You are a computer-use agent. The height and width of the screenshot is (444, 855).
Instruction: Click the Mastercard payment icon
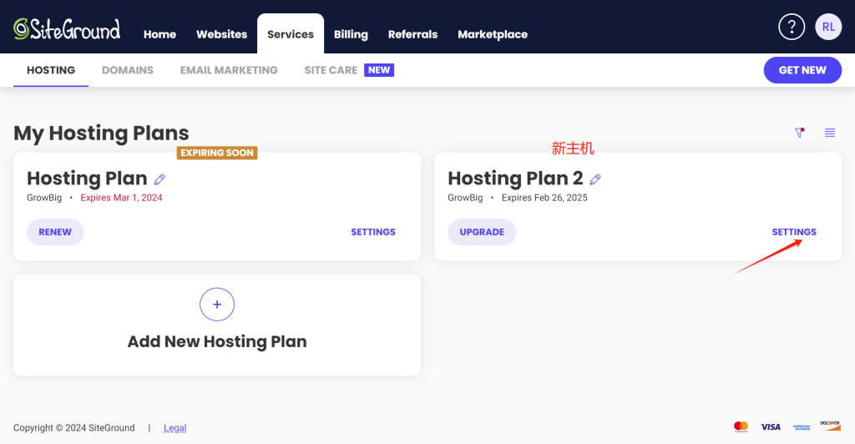click(x=741, y=426)
